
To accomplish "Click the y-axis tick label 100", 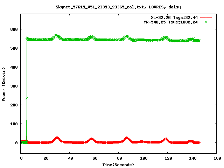I will click(x=14, y=124).
